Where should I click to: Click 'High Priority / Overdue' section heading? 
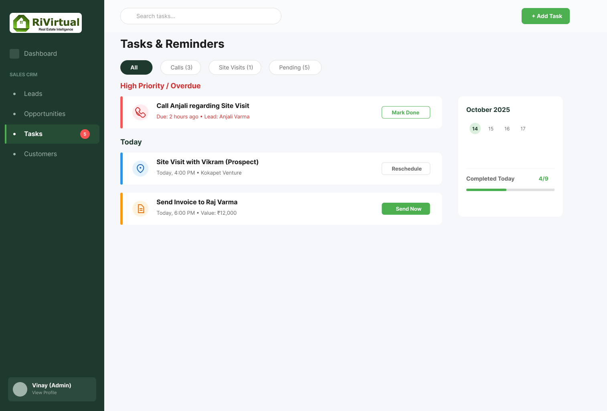[160, 86]
